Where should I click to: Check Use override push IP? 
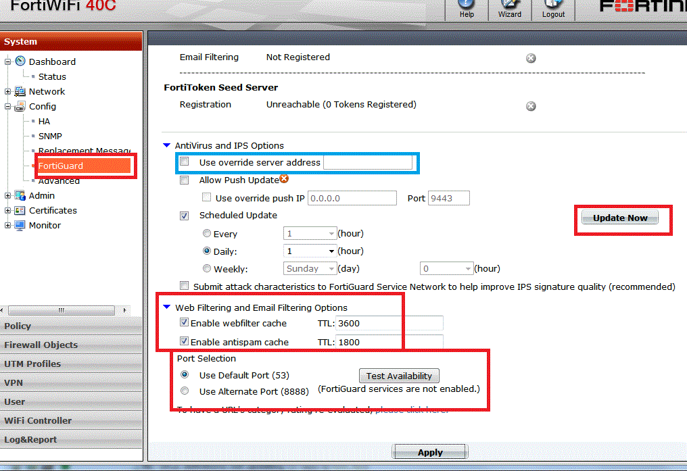(206, 197)
